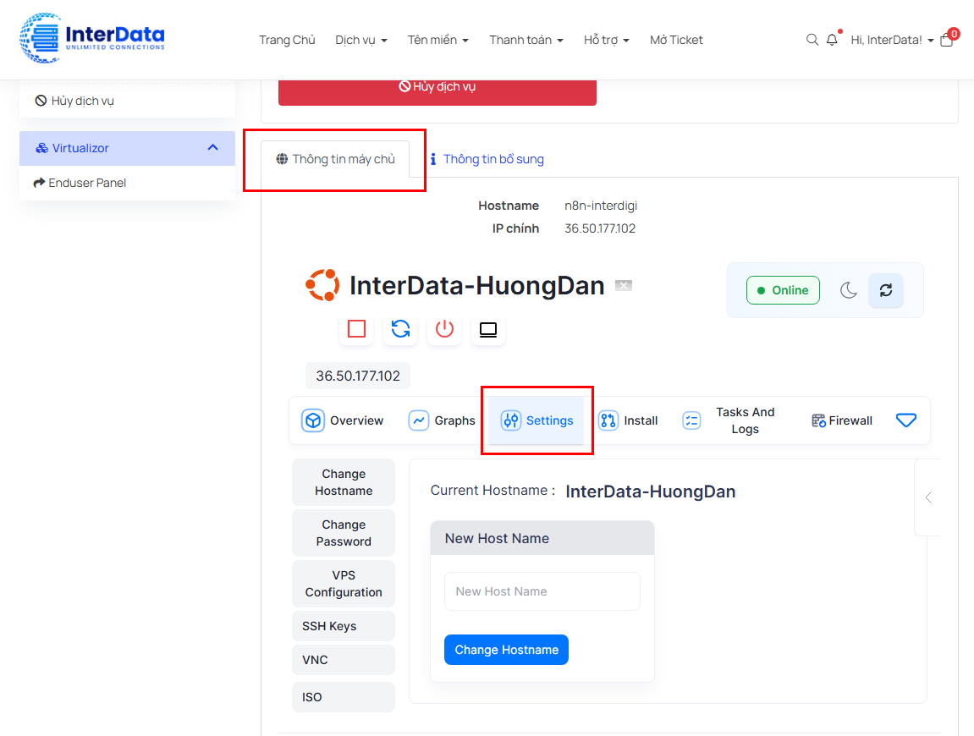Restart the VPS with the blue arrows icon

tap(400, 328)
